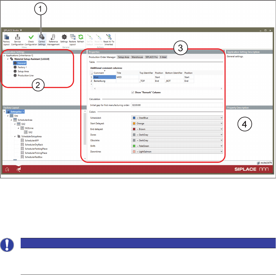This screenshot has width=276, height=275.
Task: Toggle the Show "Remark" Column checkbox
Action: tap(133, 92)
